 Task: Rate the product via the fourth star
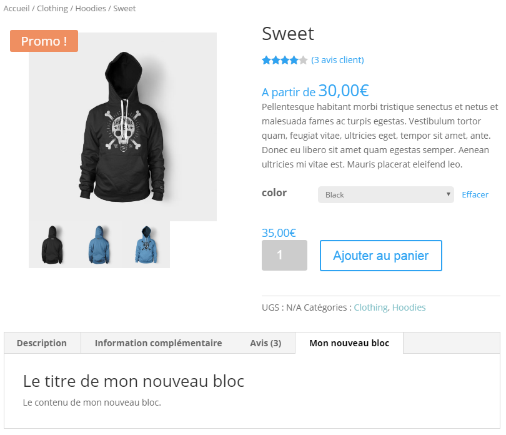tap(293, 59)
